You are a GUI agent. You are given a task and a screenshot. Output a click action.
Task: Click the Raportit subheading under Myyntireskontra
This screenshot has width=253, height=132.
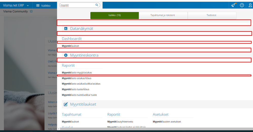(x=68, y=65)
